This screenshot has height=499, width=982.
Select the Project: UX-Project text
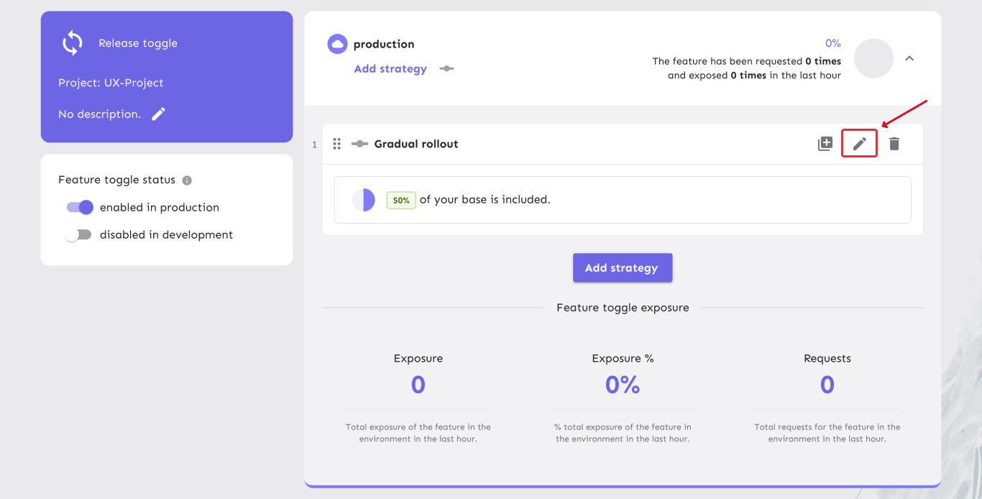[x=111, y=83]
